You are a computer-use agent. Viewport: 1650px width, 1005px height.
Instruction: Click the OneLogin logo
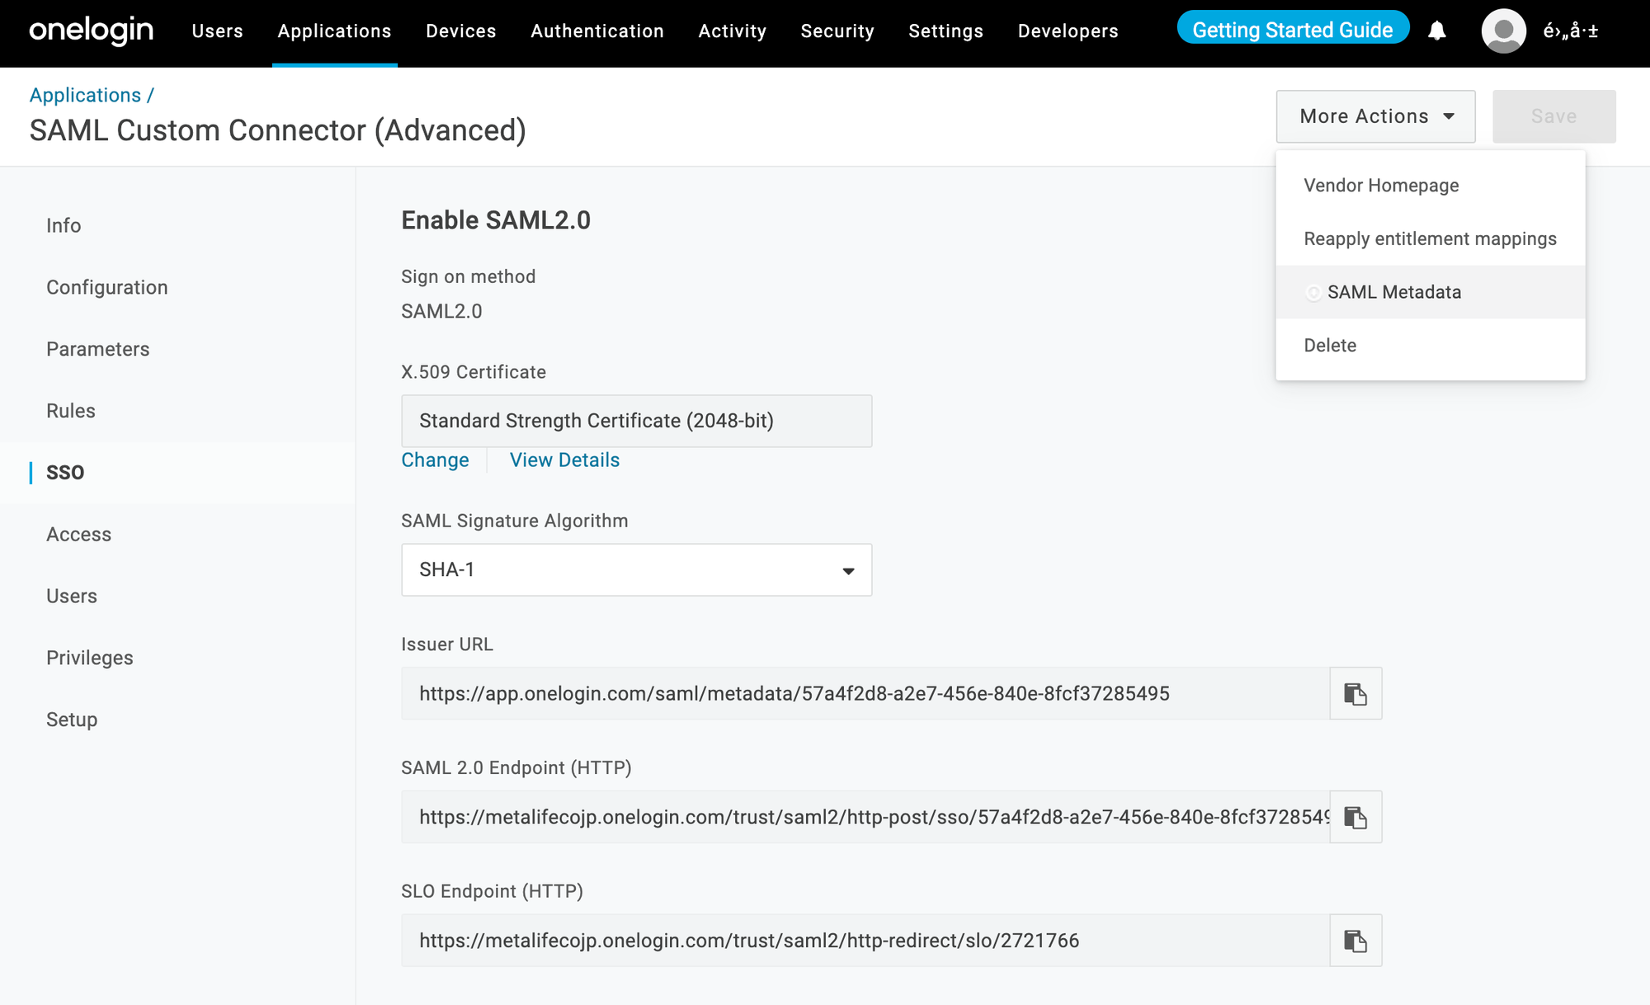click(92, 31)
